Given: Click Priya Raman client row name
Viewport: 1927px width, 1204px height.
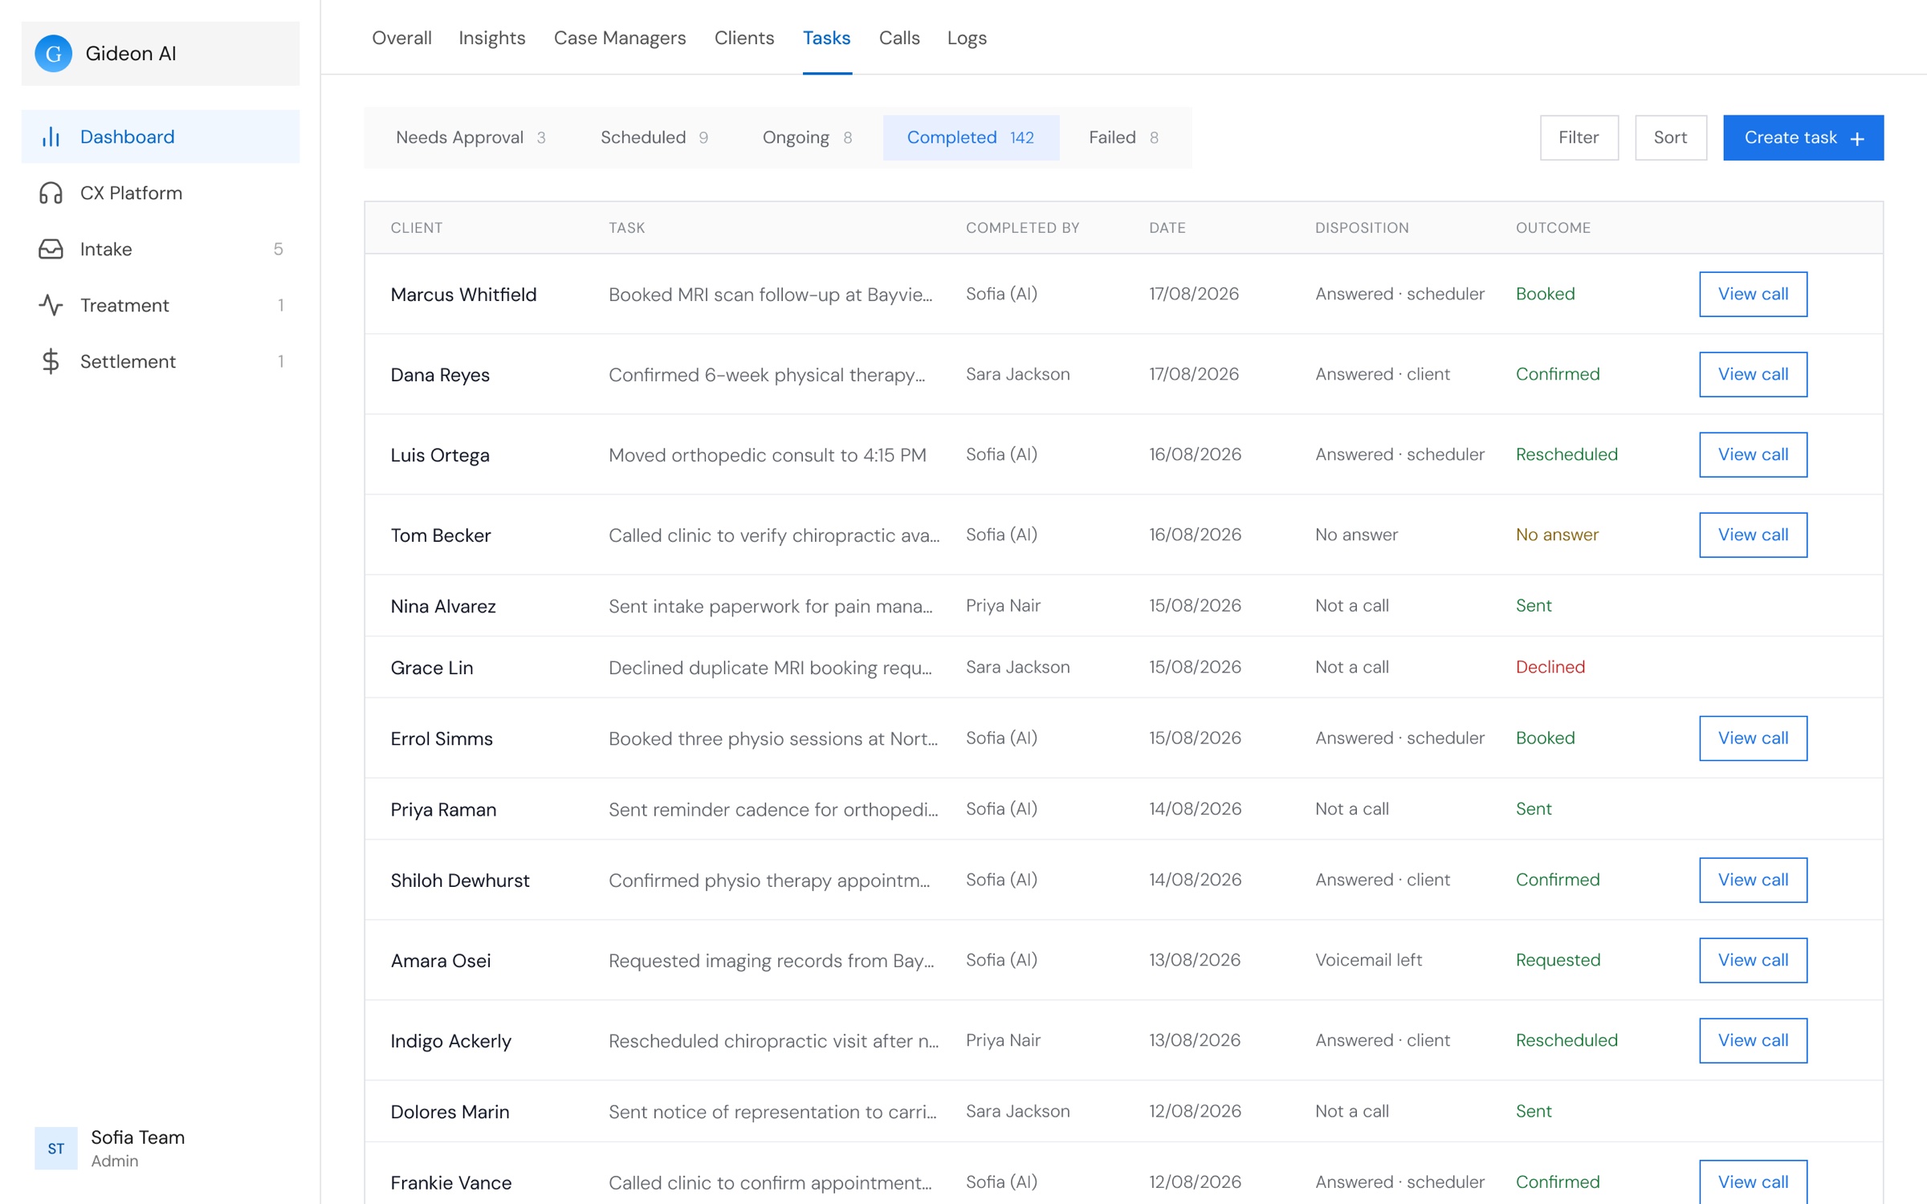Looking at the screenshot, I should point(443,809).
